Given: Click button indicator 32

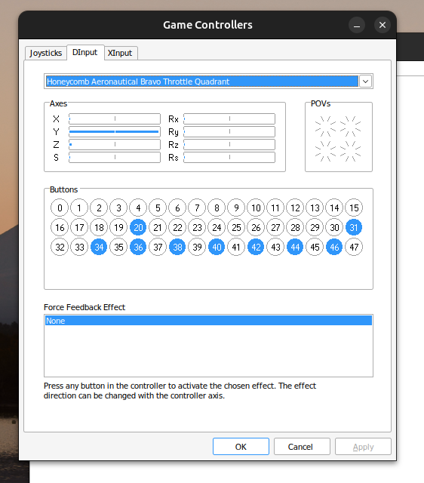Looking at the screenshot, I should coord(60,247).
